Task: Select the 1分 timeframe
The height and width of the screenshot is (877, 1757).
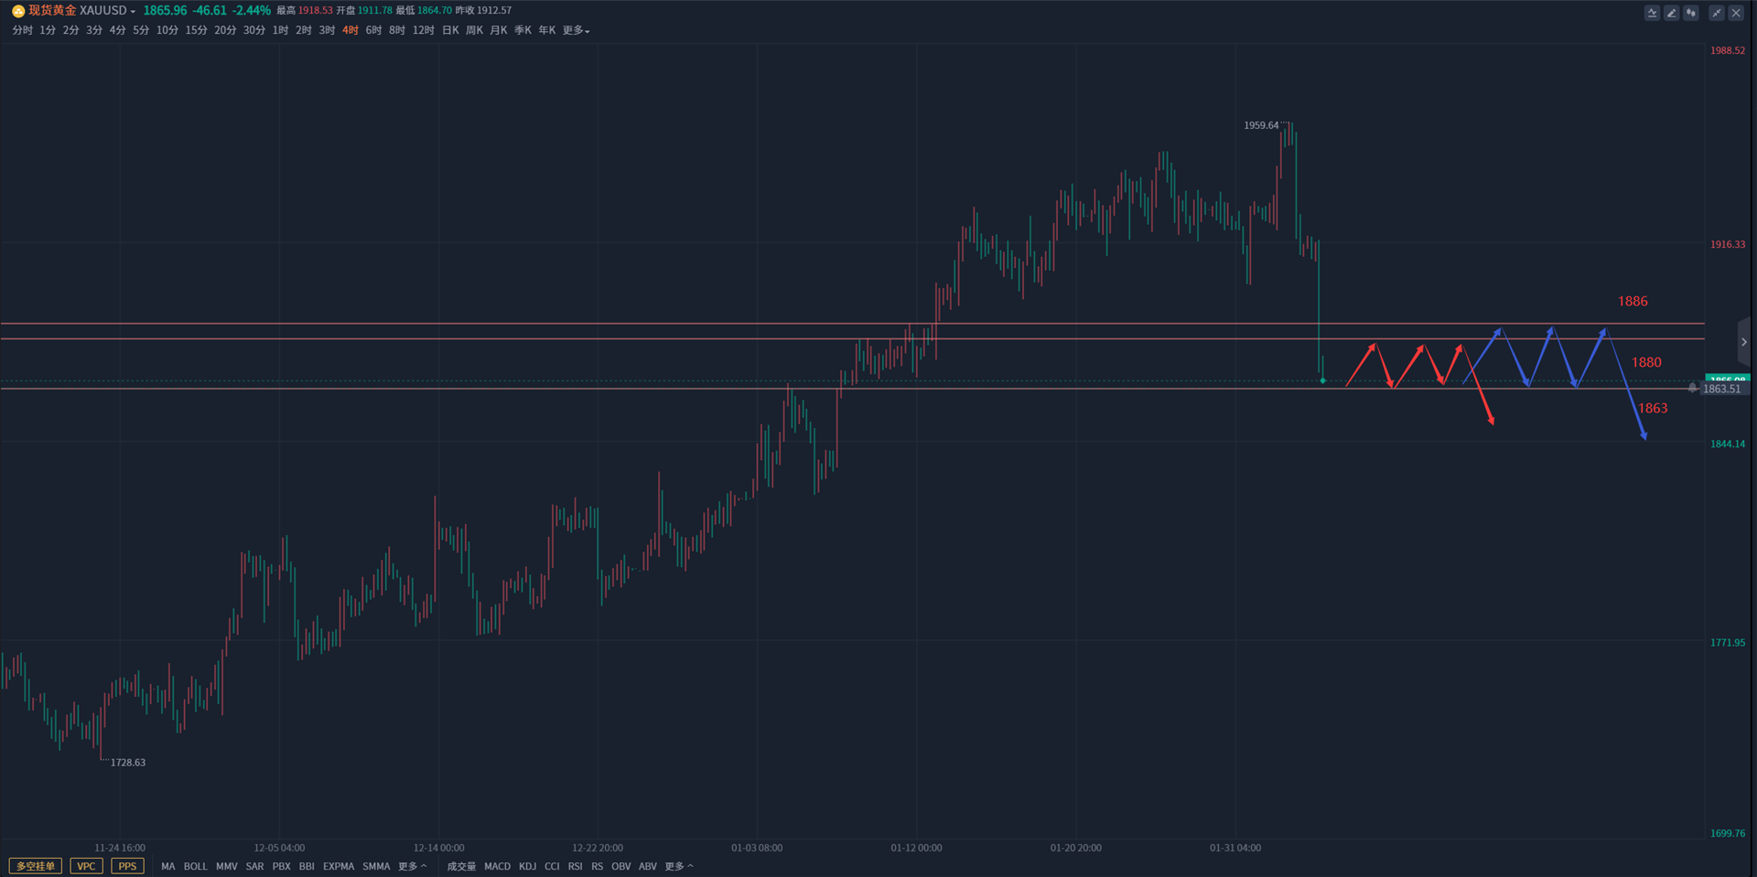Action: [x=48, y=30]
